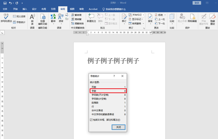Switch to the 开始 home tab
Viewport: 218px width, 139px height.
click(15, 9)
